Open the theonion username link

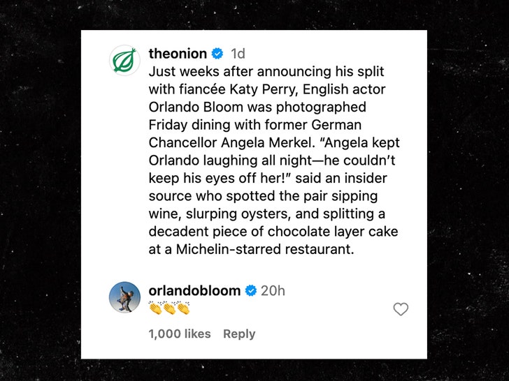coord(178,54)
